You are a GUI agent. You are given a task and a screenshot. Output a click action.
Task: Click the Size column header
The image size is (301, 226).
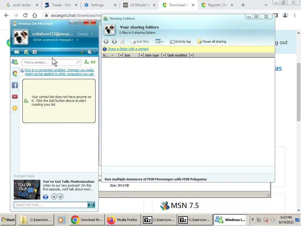(x=131, y=55)
